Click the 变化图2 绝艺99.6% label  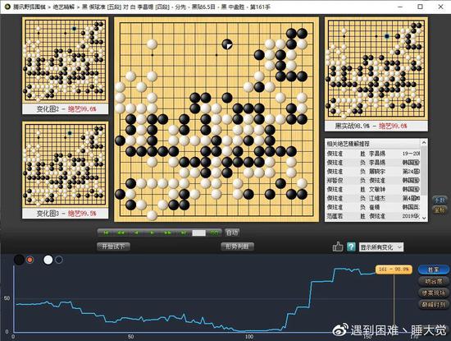(x=66, y=109)
